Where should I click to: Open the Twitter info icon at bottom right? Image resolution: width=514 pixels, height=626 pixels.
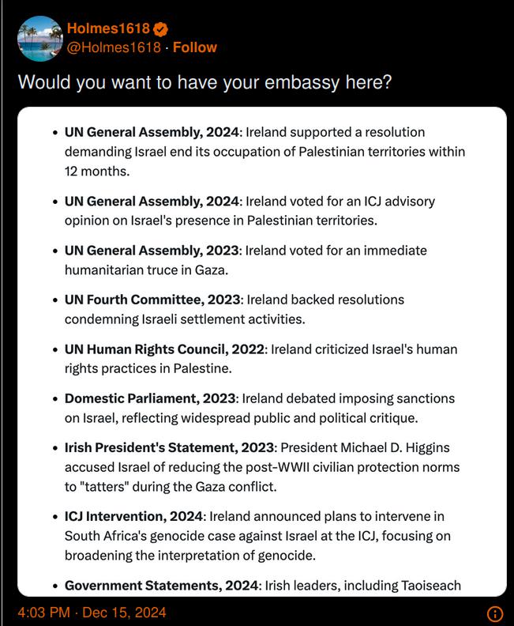(495, 613)
